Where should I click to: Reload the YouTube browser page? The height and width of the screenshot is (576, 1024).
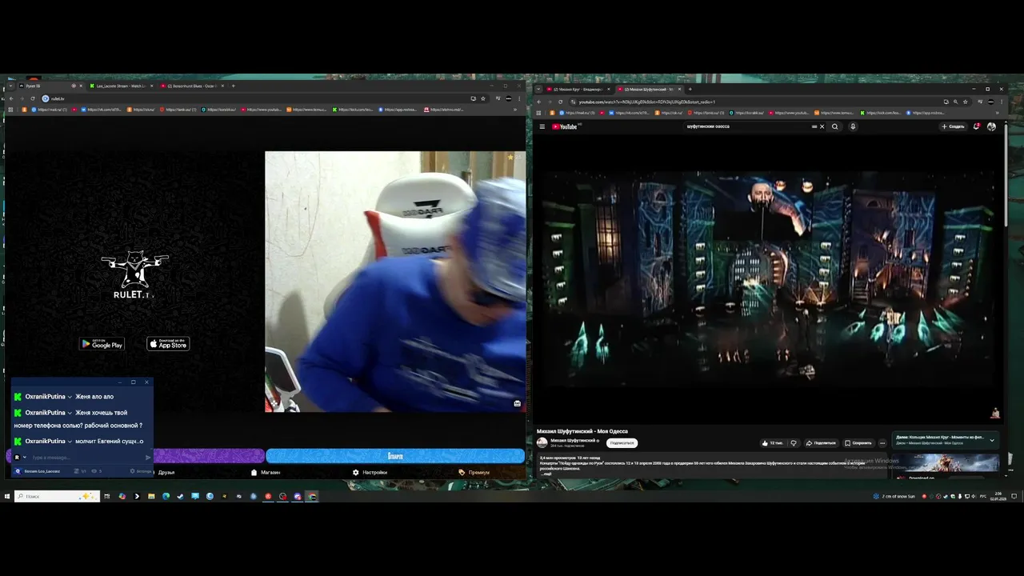561,102
